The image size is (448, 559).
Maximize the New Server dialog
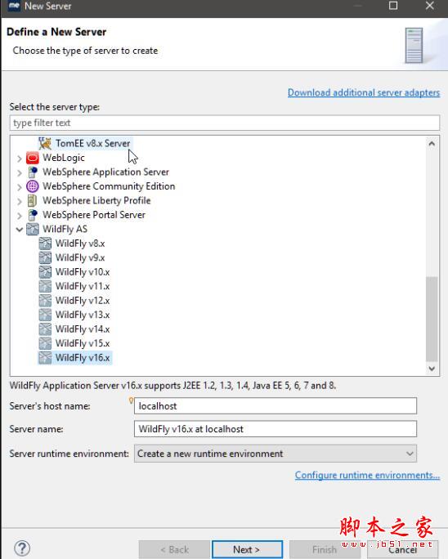click(x=393, y=6)
